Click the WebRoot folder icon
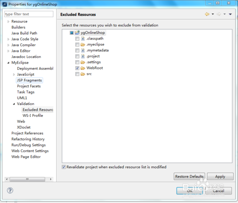Viewport: 238px width, 203px height. [x=83, y=68]
